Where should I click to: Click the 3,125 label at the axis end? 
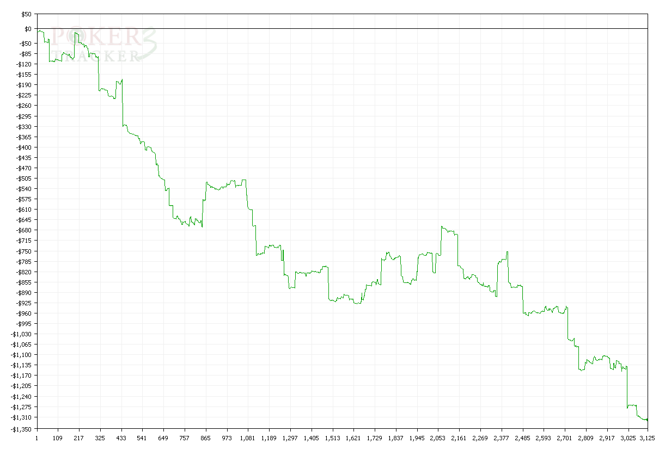[647, 438]
